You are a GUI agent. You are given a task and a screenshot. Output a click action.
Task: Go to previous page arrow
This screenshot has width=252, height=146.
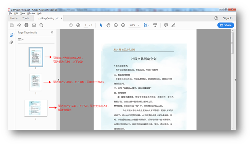[x=71, y=25]
